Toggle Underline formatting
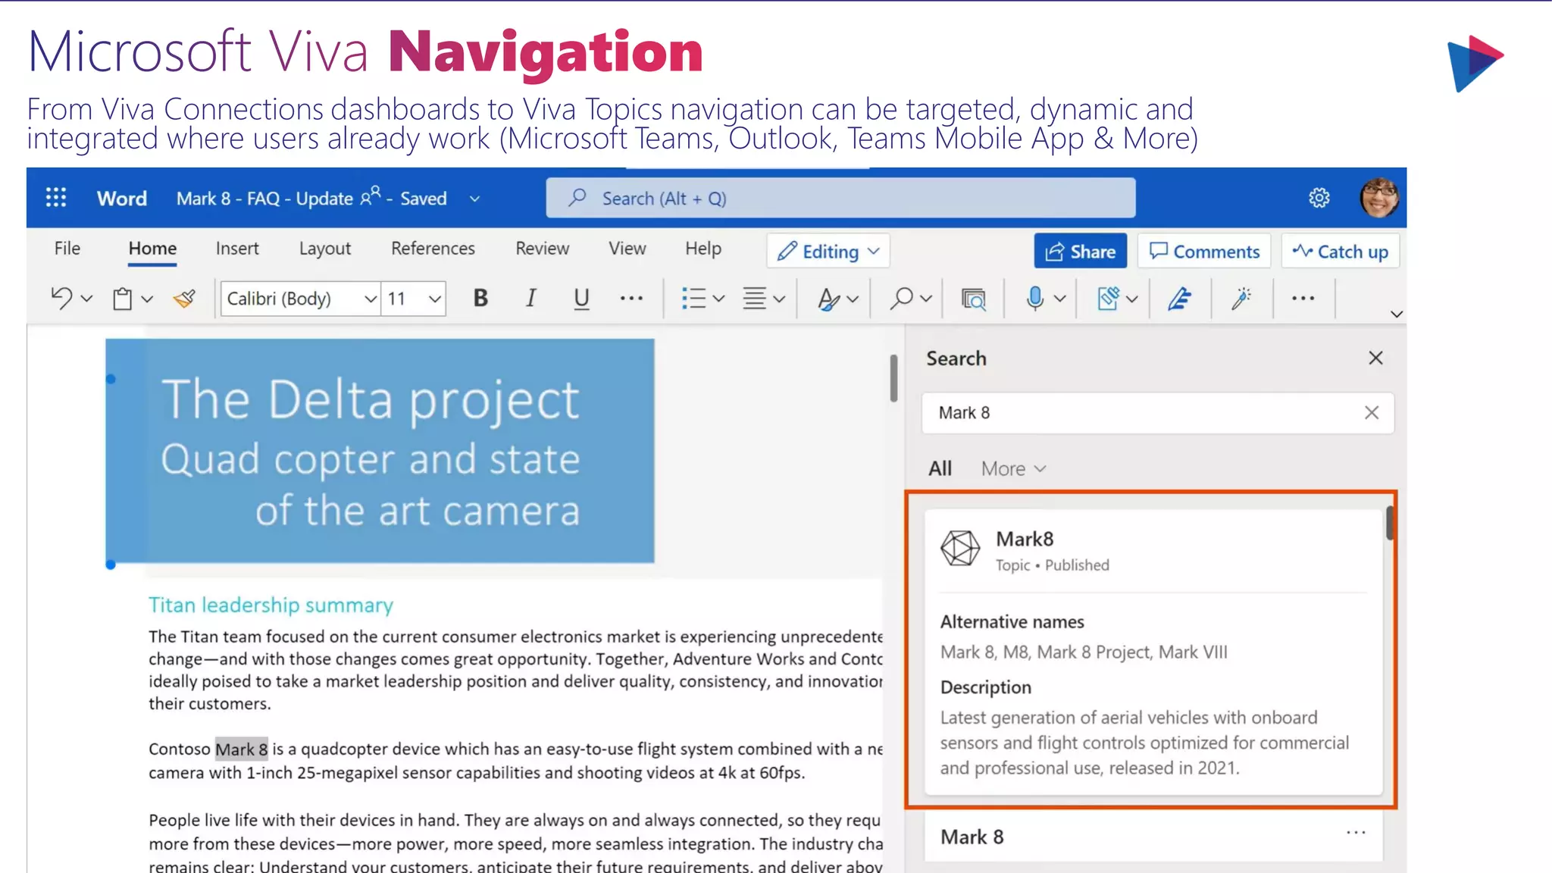The width and height of the screenshot is (1552, 873). tap(581, 299)
